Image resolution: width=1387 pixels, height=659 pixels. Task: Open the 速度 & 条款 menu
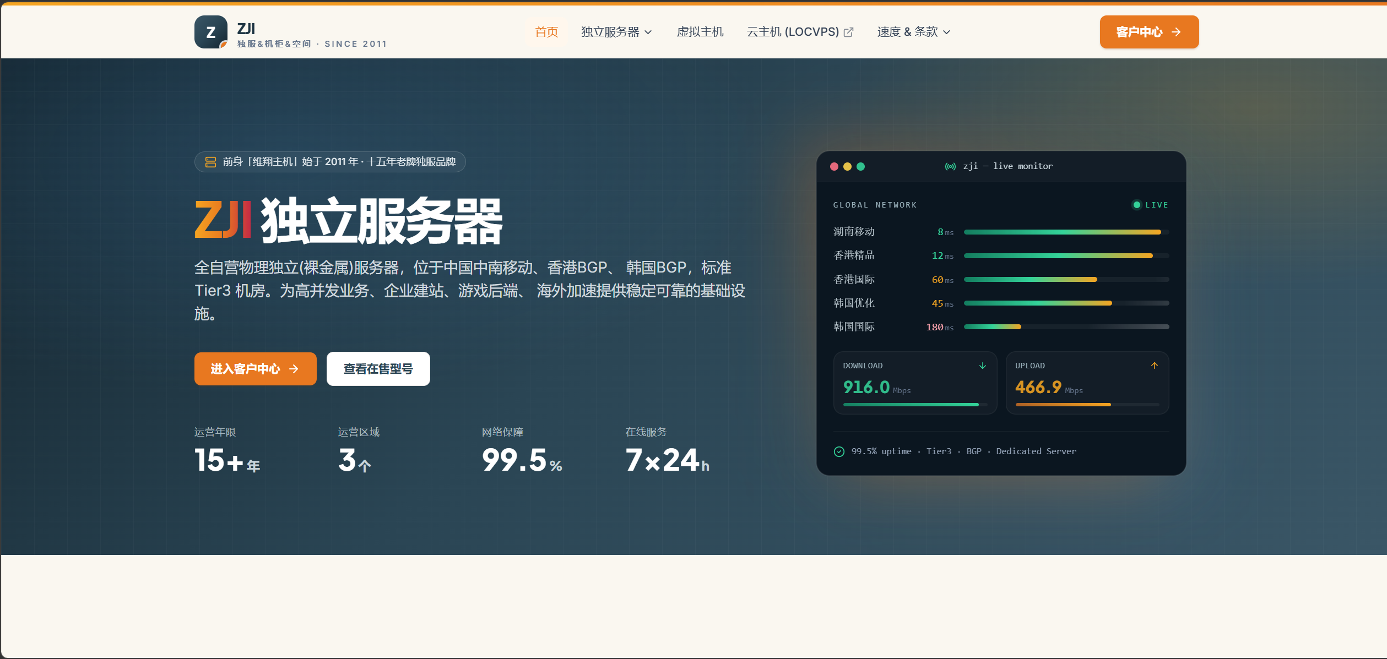pos(914,32)
